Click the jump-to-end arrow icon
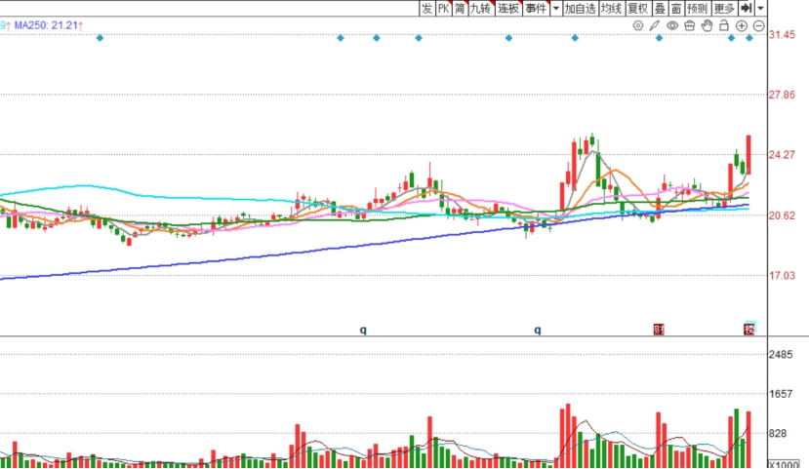This screenshot has height=469, width=809. [x=746, y=8]
